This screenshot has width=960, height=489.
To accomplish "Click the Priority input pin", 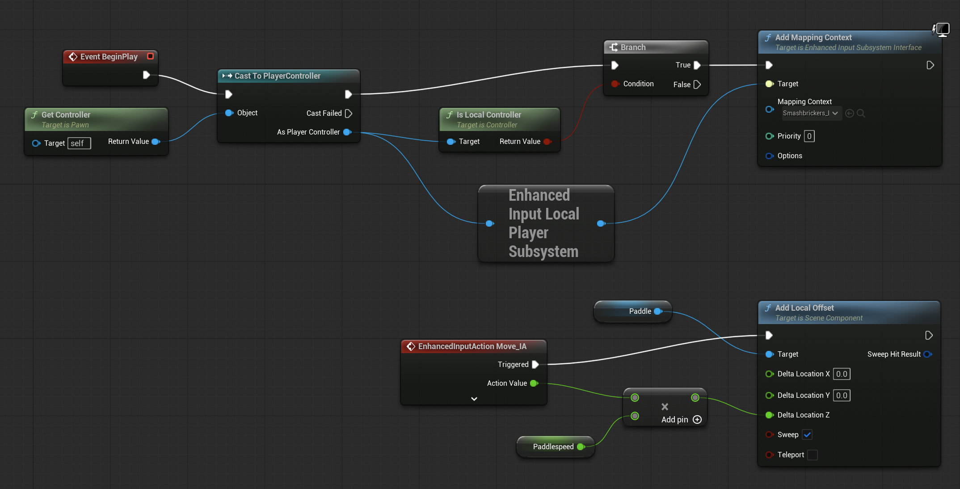I will (770, 136).
